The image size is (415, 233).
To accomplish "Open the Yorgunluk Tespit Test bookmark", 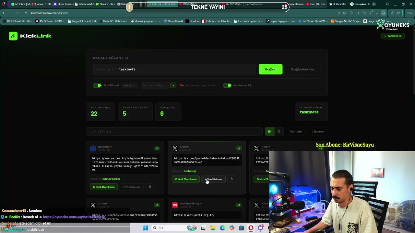I will coord(82,21).
